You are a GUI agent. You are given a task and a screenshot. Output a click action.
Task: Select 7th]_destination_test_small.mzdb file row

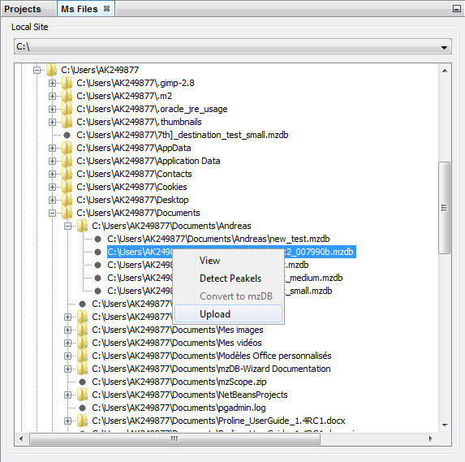pos(183,135)
